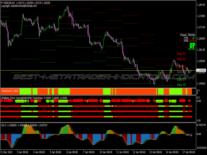Image resolution: width=207 pixels, height=155 pixels.
Task: Click the 31 Dec 2021 time label
Action: tap(7, 152)
